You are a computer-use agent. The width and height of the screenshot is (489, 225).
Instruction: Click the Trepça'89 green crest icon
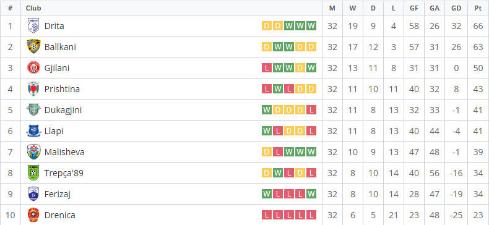point(33,173)
